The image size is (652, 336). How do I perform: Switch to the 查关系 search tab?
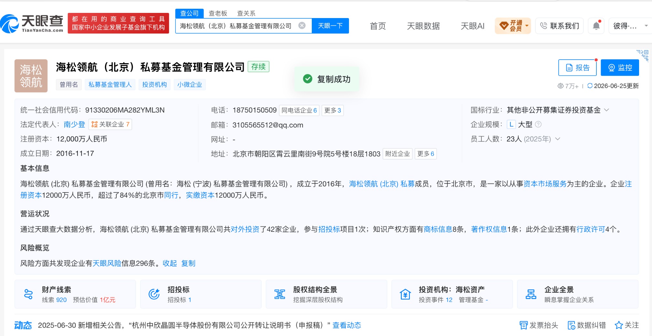(246, 13)
